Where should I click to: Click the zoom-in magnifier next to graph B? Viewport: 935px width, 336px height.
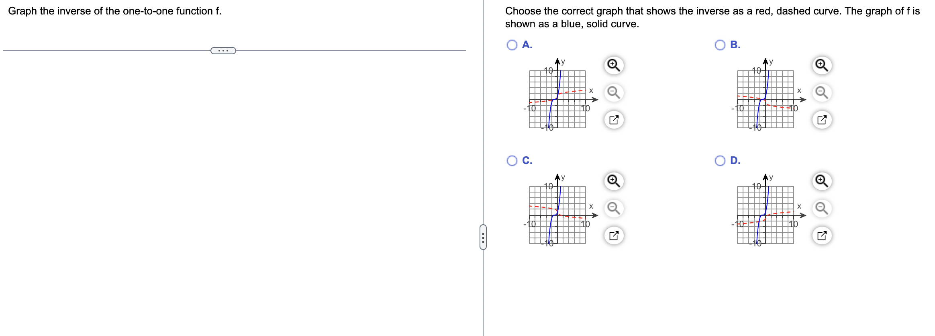click(x=821, y=64)
